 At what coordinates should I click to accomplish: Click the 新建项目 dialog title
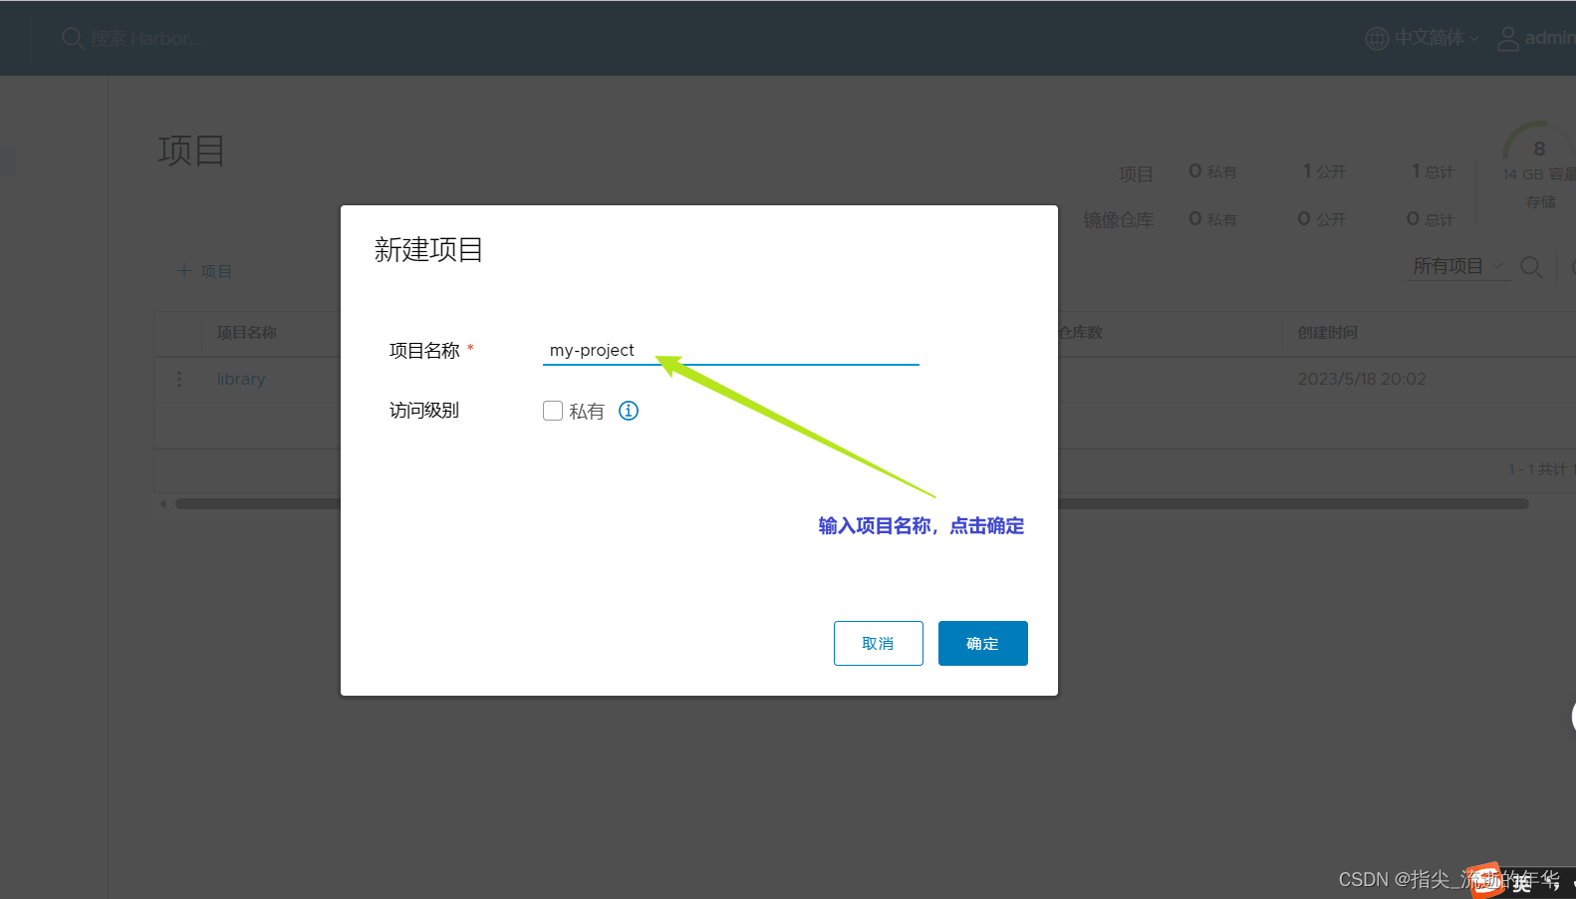tap(428, 250)
